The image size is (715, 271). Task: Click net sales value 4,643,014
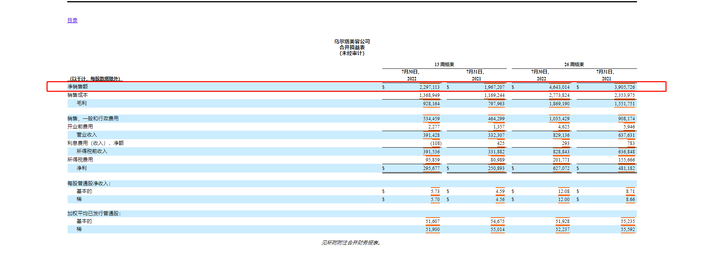pyautogui.click(x=559, y=87)
